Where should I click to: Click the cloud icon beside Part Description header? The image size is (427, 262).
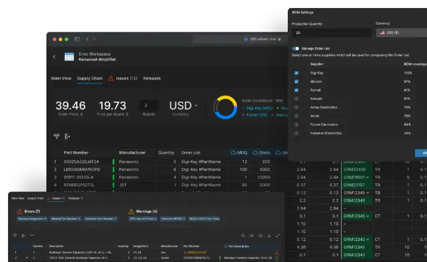pos(225,247)
